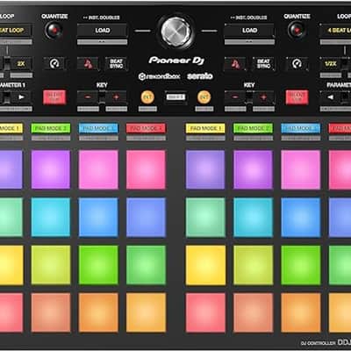The height and width of the screenshot is (351, 351).
Task: Hit left deck salmon pad, bottom row second column
Action: tap(51, 312)
